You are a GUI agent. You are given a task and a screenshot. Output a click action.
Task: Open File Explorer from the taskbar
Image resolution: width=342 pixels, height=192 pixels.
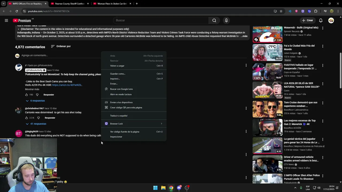click(163, 188)
